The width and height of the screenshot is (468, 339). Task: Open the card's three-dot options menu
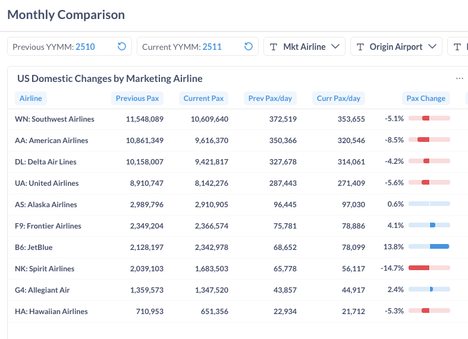coord(459,78)
